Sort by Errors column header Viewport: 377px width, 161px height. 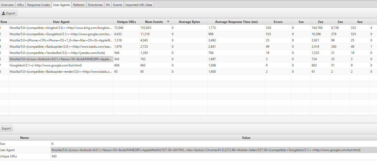(278, 22)
